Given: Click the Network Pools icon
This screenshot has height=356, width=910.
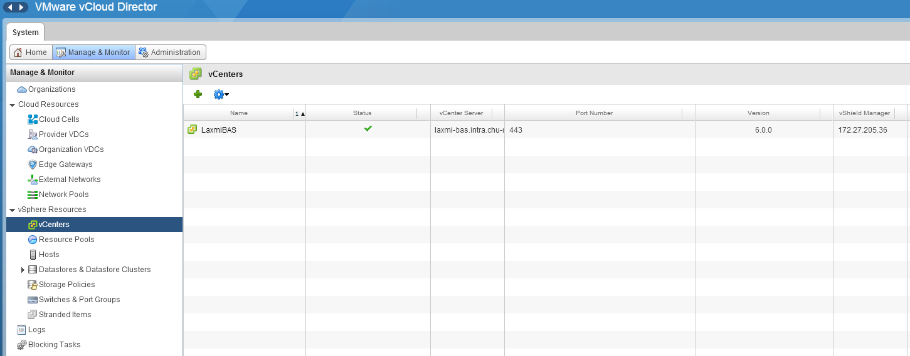Looking at the screenshot, I should (x=33, y=195).
